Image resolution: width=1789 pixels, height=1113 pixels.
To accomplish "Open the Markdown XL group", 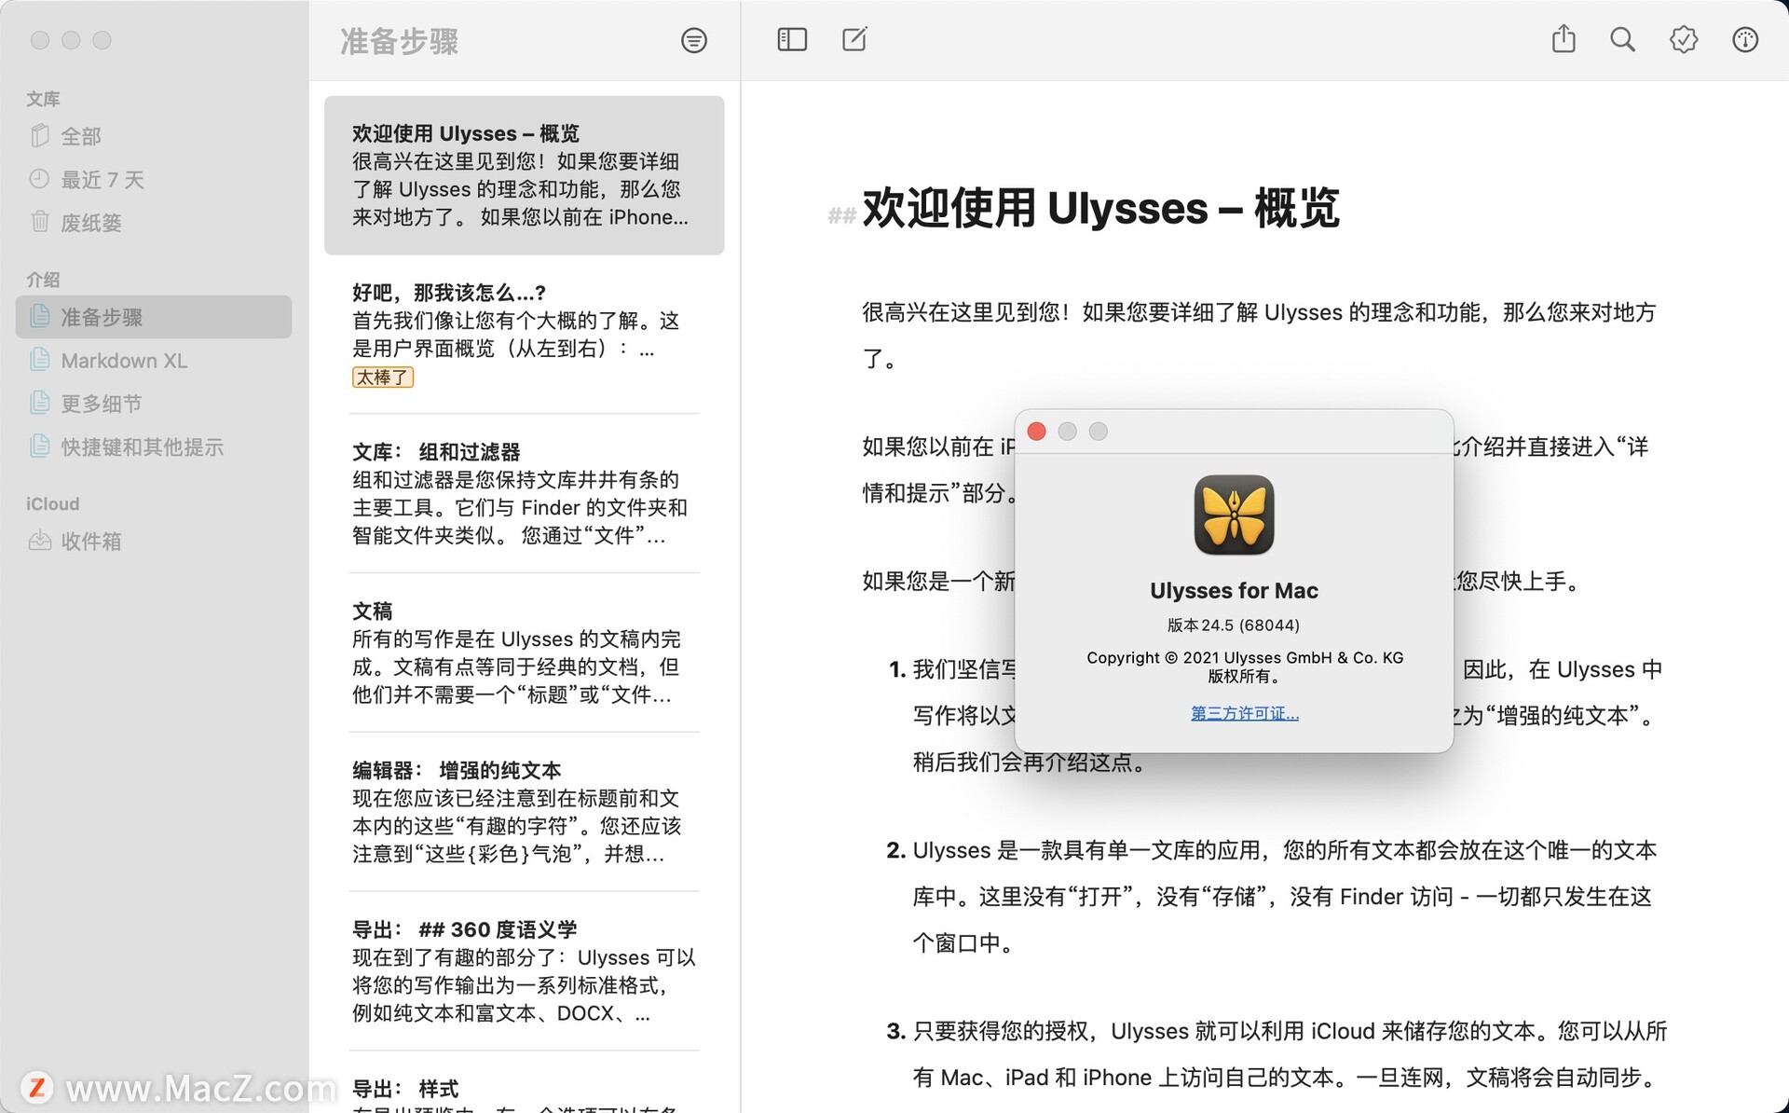I will tap(154, 360).
